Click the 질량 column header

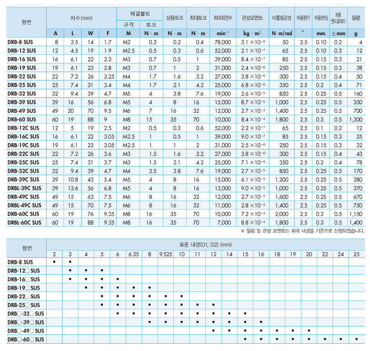355,18
